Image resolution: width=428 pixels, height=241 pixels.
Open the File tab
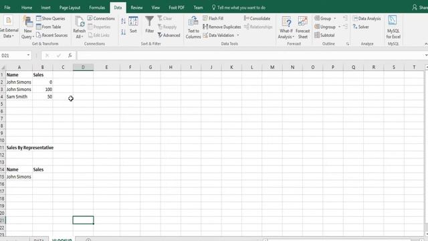7,7
